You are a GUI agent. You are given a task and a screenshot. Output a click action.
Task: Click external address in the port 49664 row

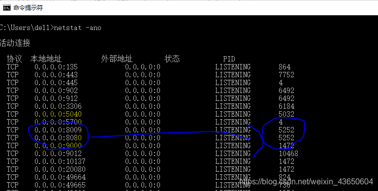pos(142,177)
